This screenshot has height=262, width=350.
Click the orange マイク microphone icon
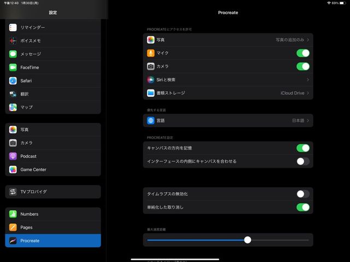[x=151, y=53]
